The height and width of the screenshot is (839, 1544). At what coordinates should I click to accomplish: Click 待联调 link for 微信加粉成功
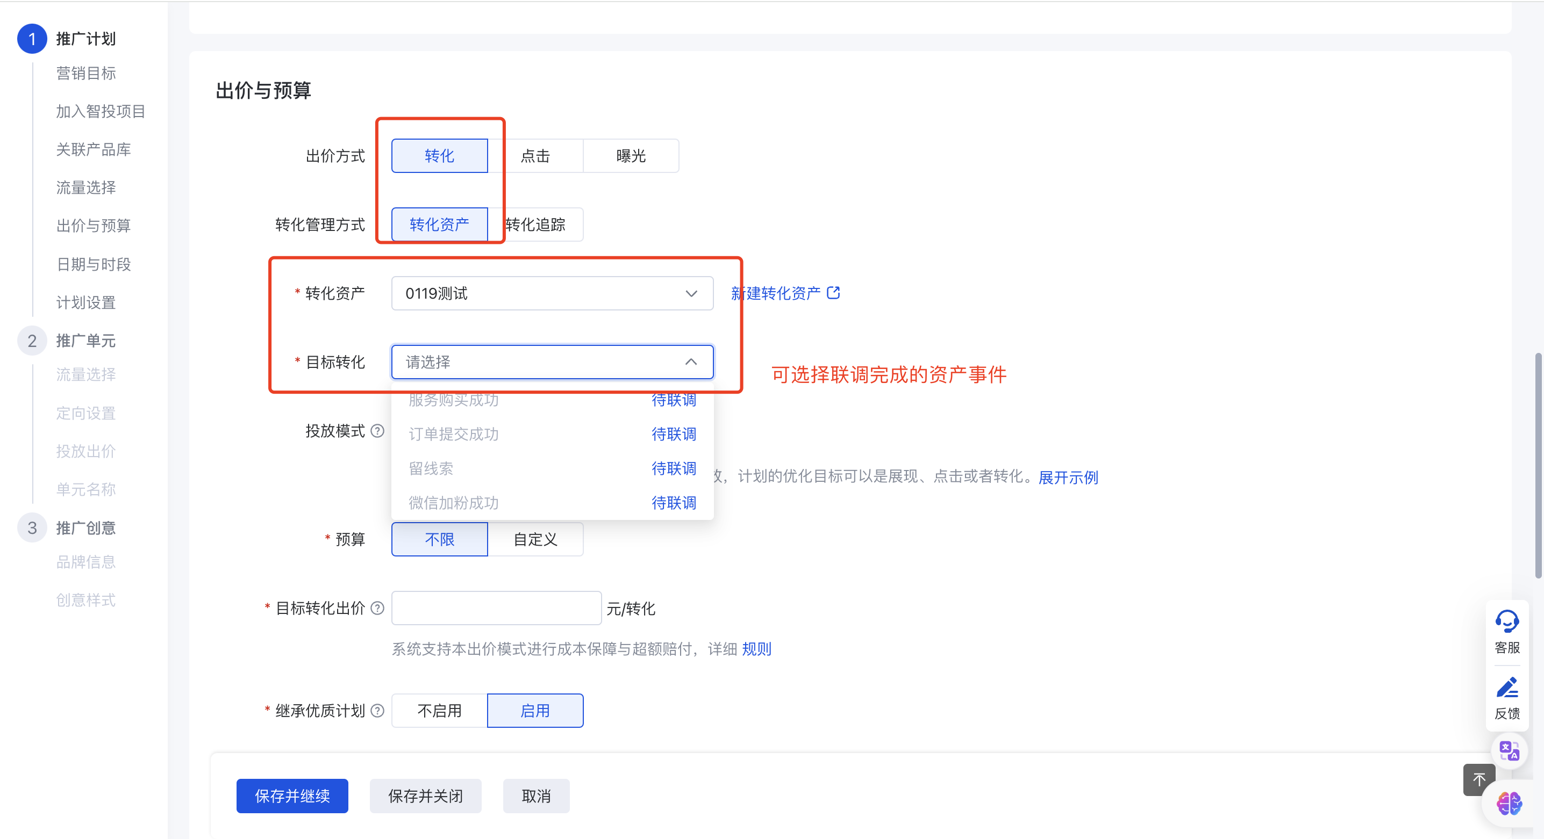pyautogui.click(x=674, y=502)
